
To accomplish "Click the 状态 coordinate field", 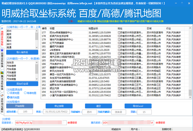I will click(56, 112).
